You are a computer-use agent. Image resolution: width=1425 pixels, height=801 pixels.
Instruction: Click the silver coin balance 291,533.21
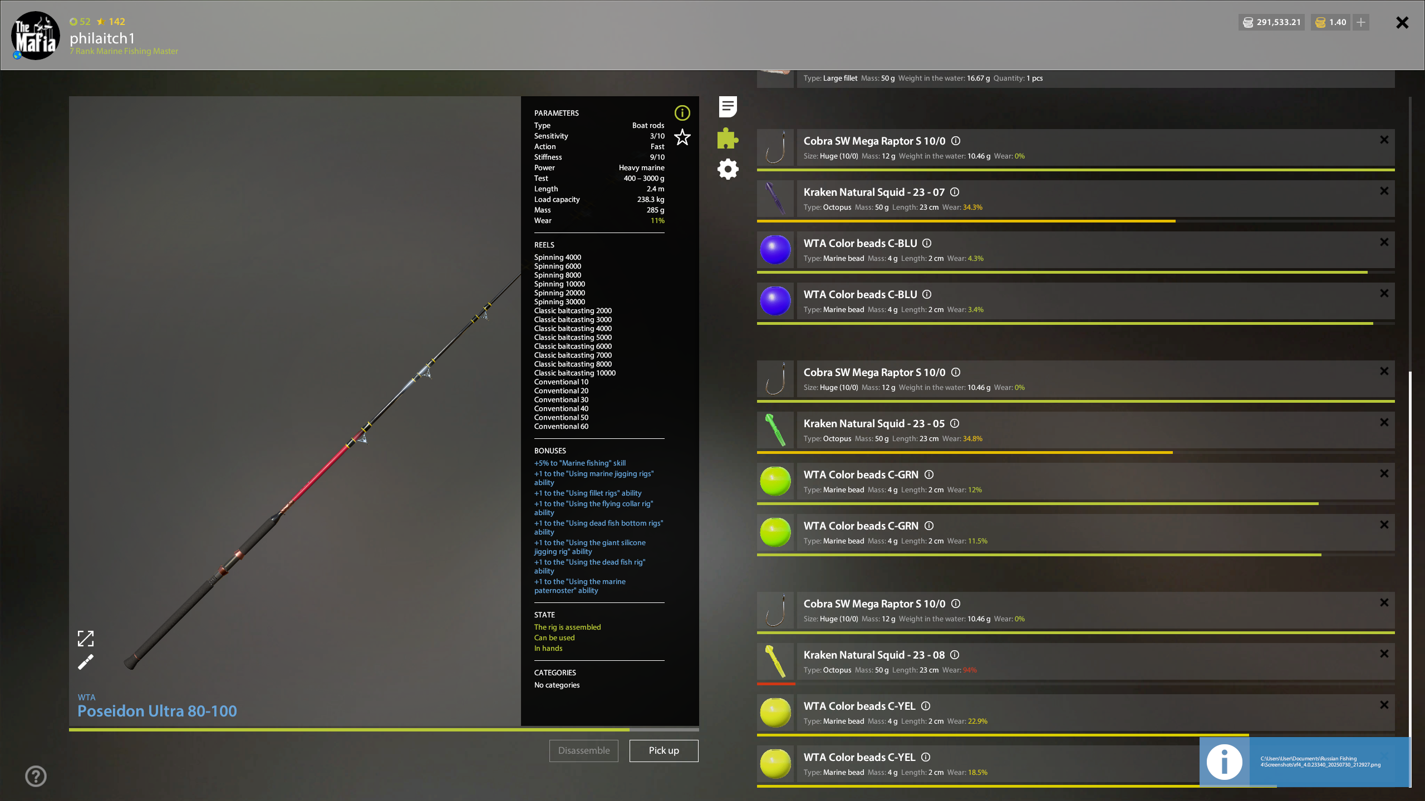tap(1271, 22)
